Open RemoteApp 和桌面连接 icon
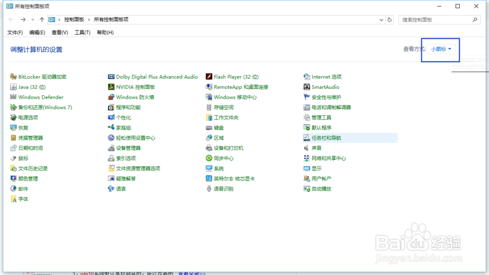The image size is (489, 275). point(209,87)
